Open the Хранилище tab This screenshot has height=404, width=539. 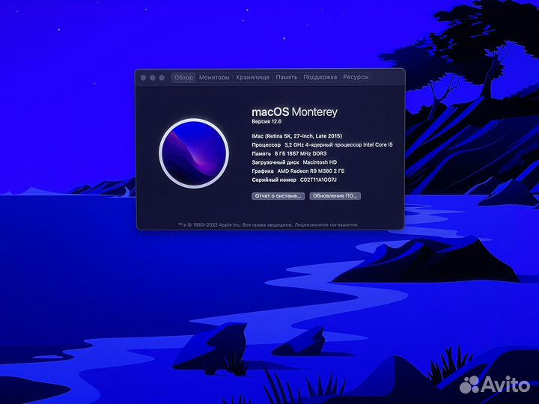pyautogui.click(x=252, y=77)
